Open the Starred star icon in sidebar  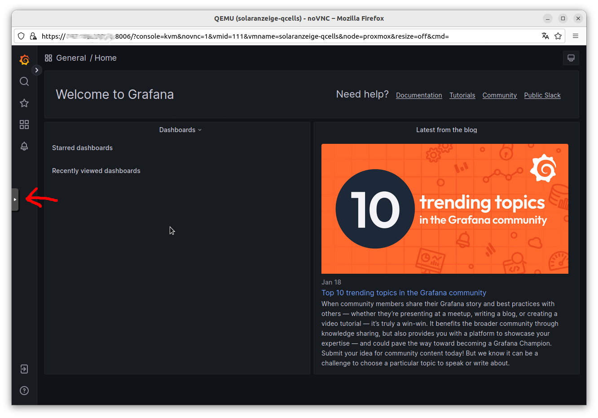coord(24,103)
